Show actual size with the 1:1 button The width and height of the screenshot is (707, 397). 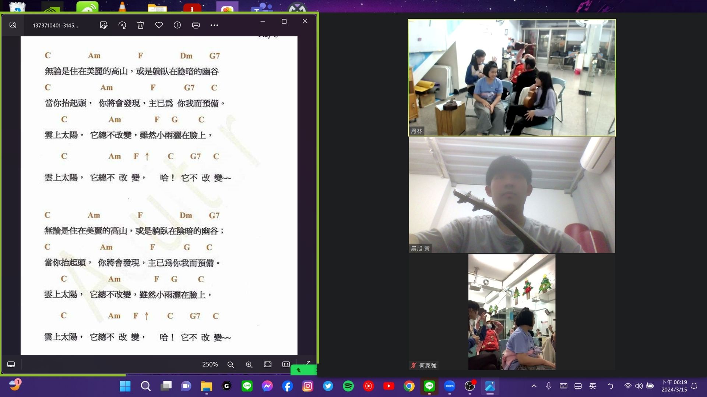(x=286, y=364)
